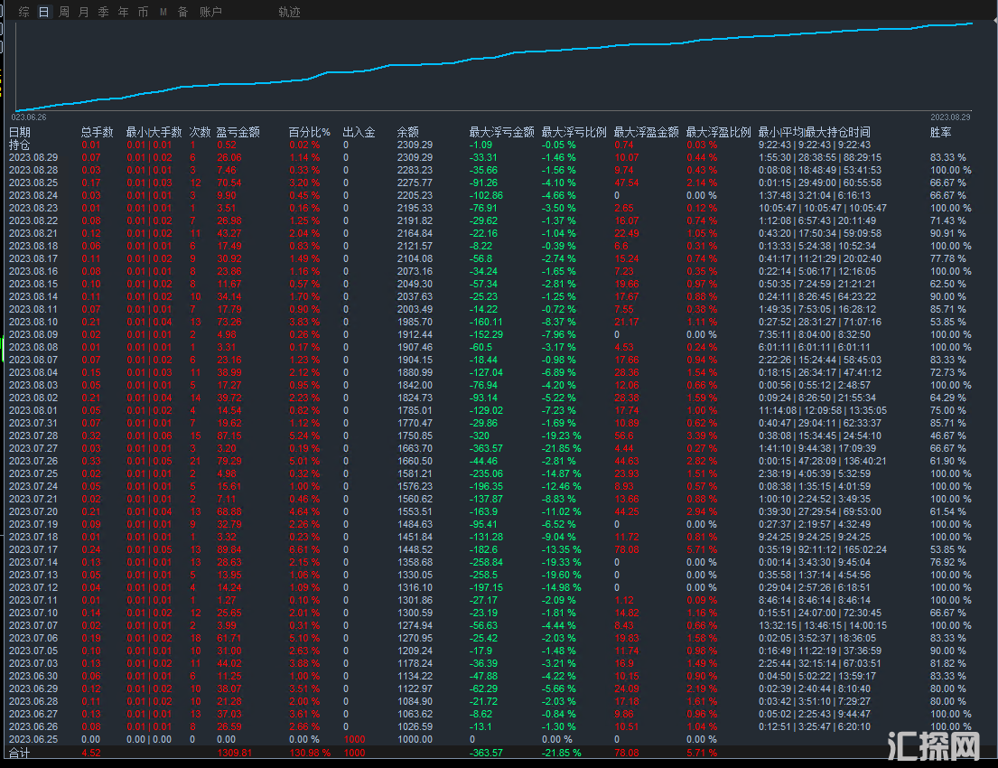Click the M tab
Image resolution: width=998 pixels, height=768 pixels.
[x=163, y=12]
